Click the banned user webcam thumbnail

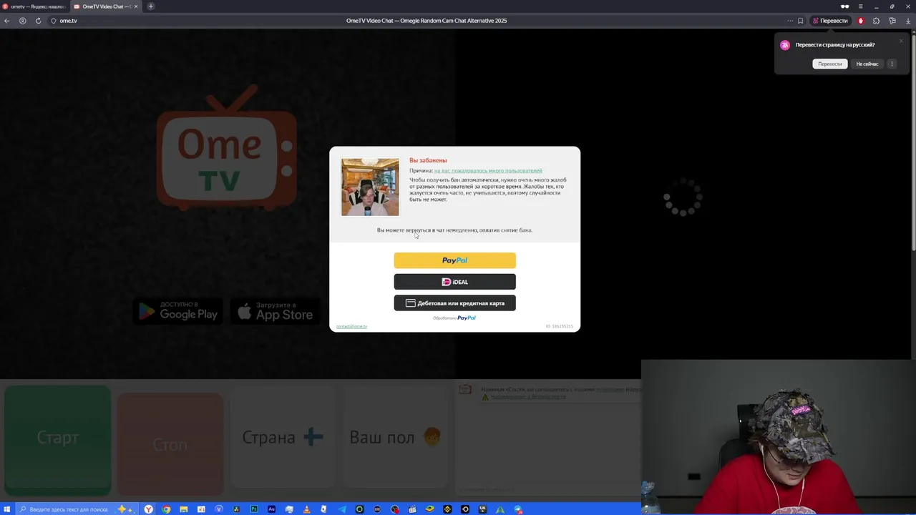pyautogui.click(x=370, y=187)
